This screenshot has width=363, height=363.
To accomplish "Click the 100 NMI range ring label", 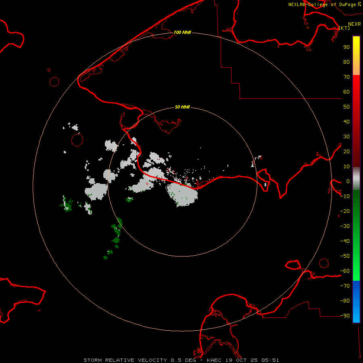I will (x=182, y=32).
